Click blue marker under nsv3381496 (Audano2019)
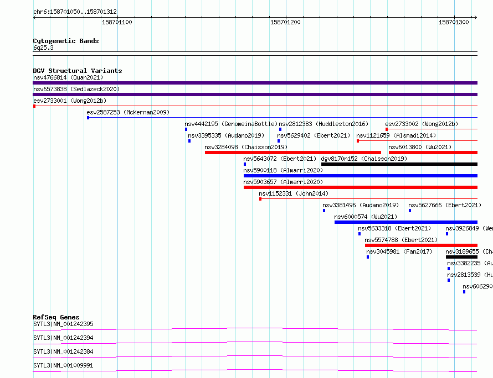 (x=324, y=211)
